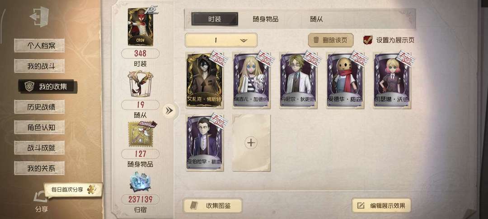The width and height of the screenshot is (488, 219).
Task: Switch to the 随从 tab
Action: coord(316,19)
